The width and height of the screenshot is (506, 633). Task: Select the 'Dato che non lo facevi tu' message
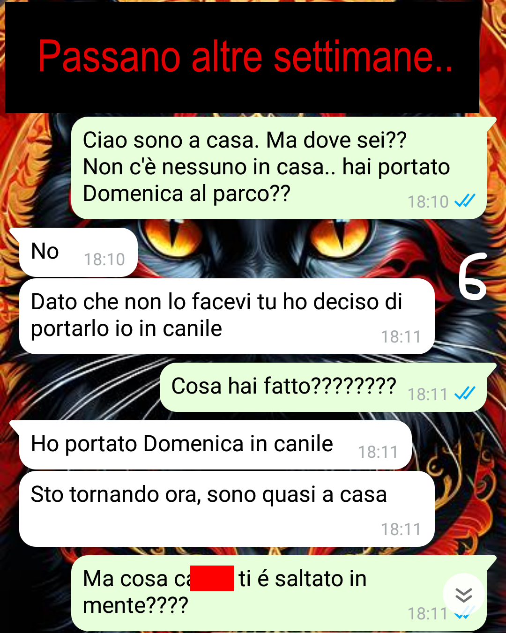pos(227,316)
